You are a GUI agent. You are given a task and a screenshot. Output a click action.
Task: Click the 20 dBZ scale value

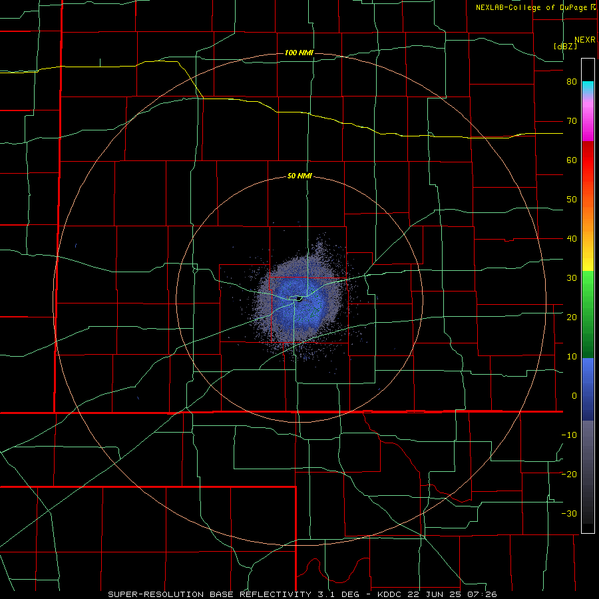pyautogui.click(x=572, y=317)
